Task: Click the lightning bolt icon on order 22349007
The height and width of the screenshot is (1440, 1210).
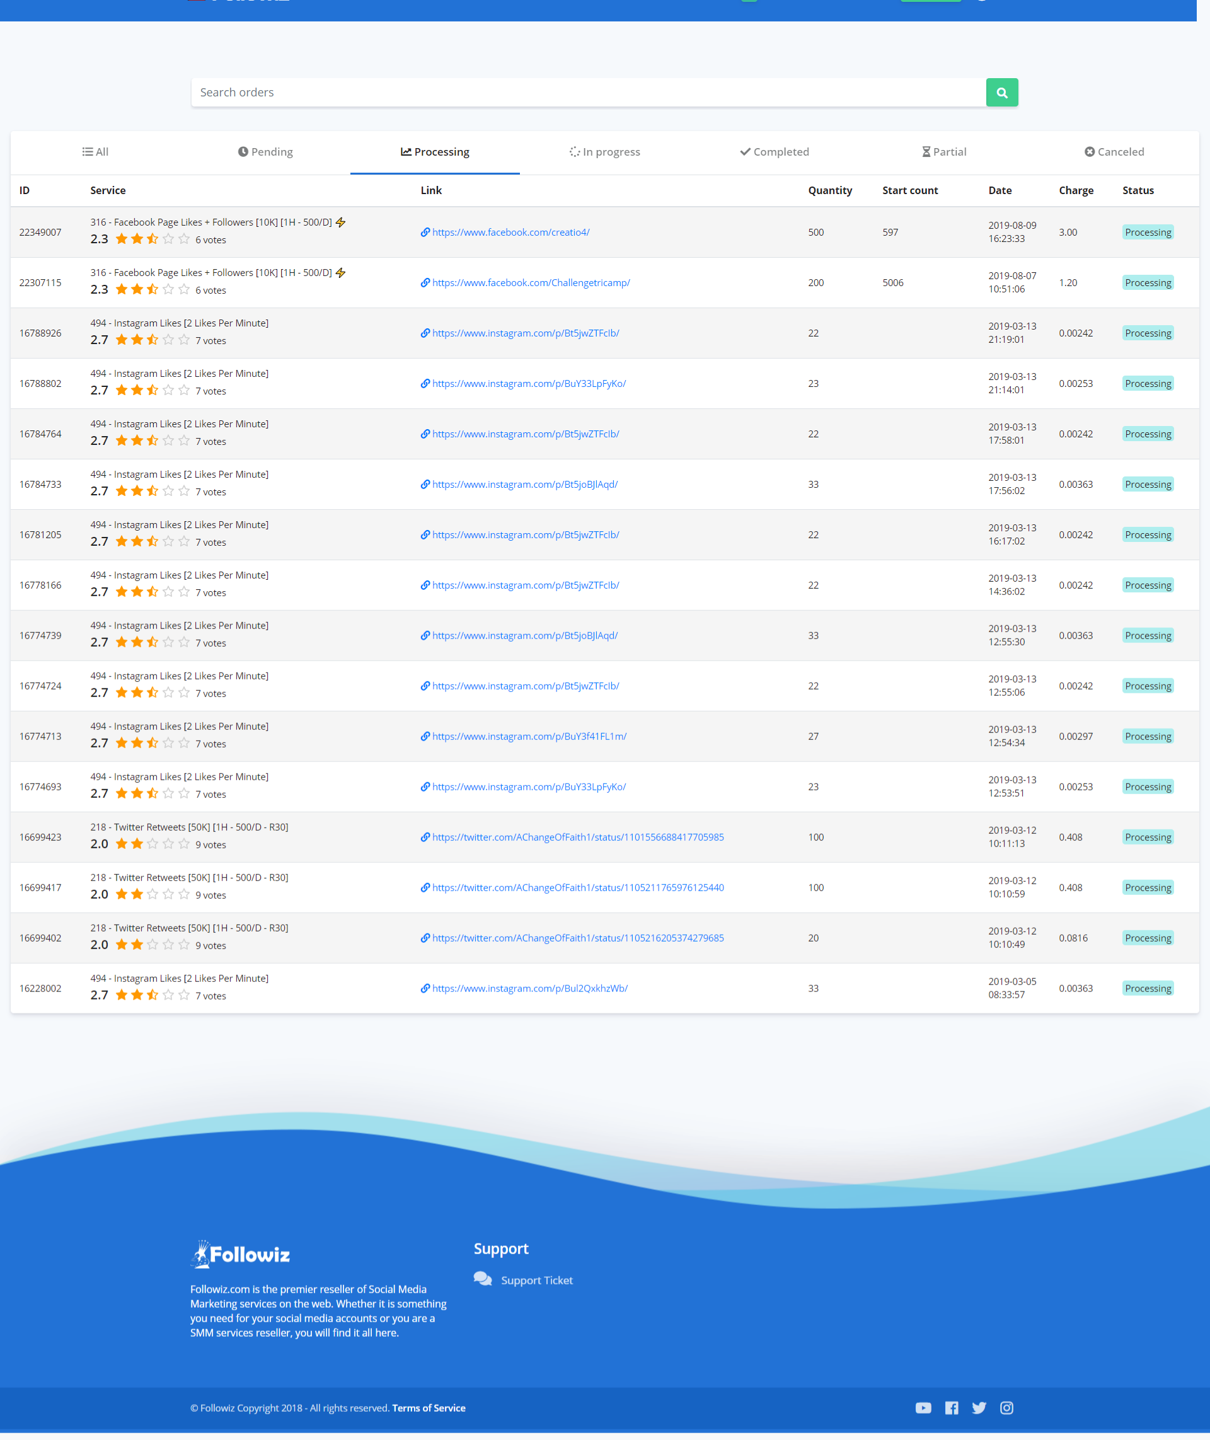Action: click(x=340, y=222)
